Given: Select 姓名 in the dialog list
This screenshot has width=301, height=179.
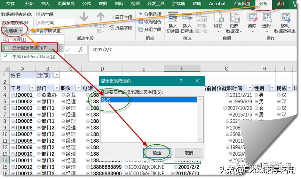Looking at the screenshot, I should (x=149, y=100).
